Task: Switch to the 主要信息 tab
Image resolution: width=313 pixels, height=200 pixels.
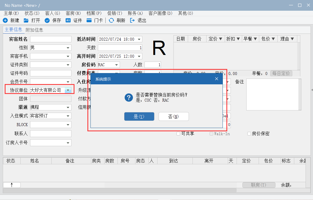Action: (13, 30)
